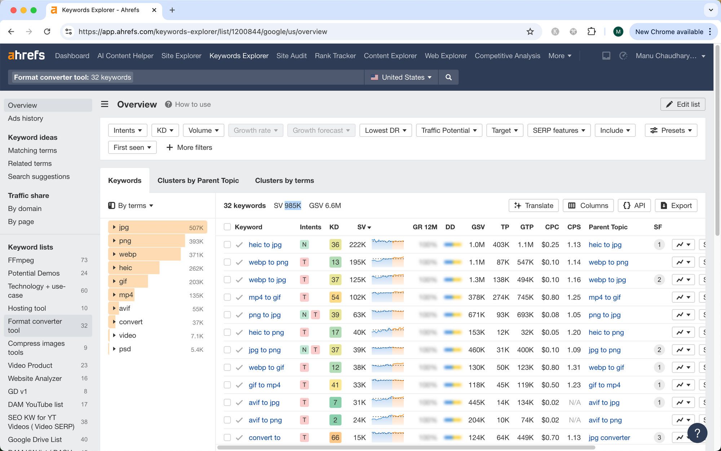Screen dimensions: 721x451
Task: Click More filters button
Action: pos(189,147)
